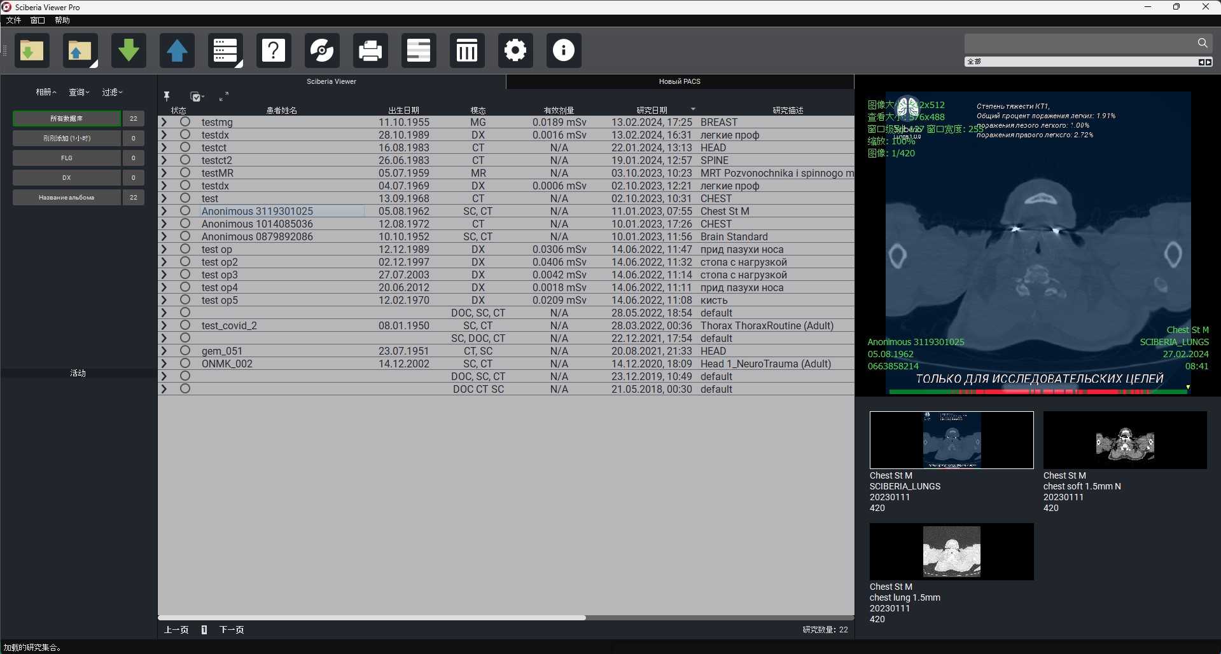Open the 文件 menu
1221x654 pixels.
[13, 20]
